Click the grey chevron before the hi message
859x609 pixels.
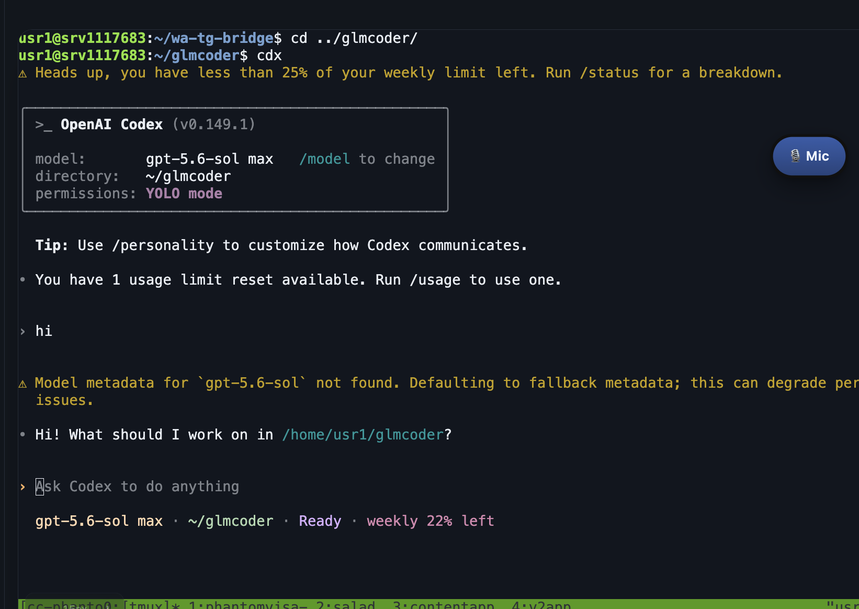pos(22,331)
